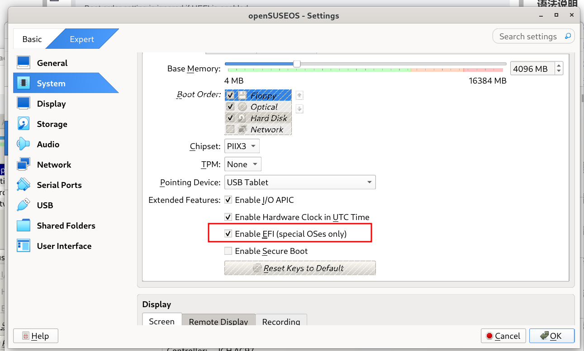Check Network in boot order

coord(230,129)
